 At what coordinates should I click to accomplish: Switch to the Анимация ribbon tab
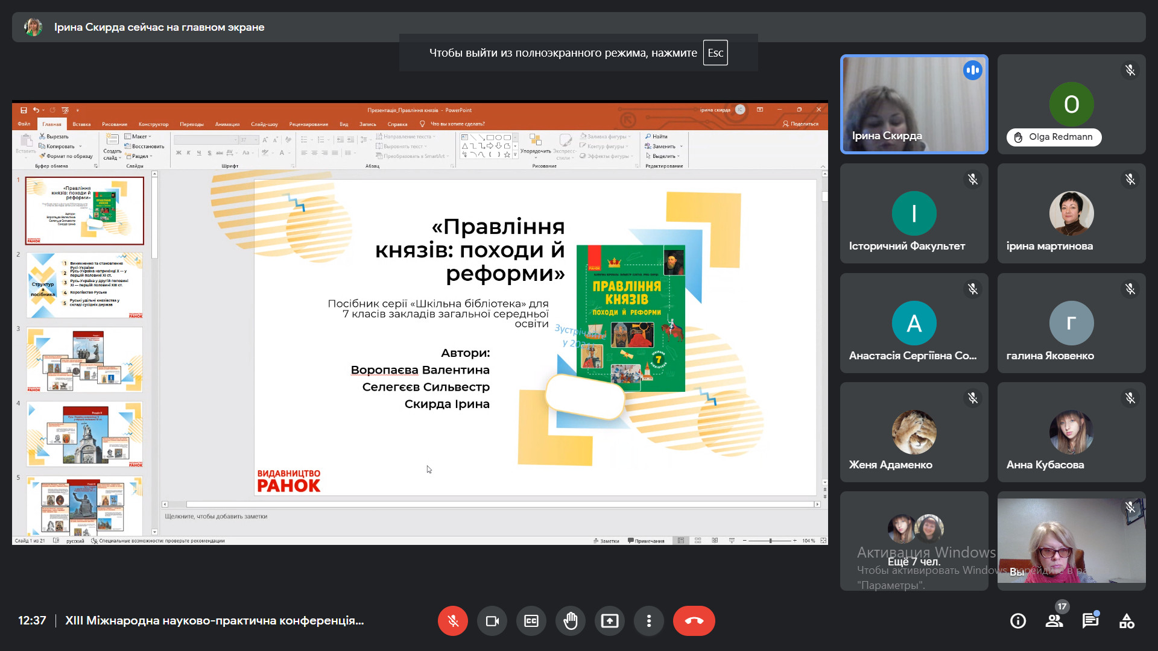pyautogui.click(x=227, y=124)
